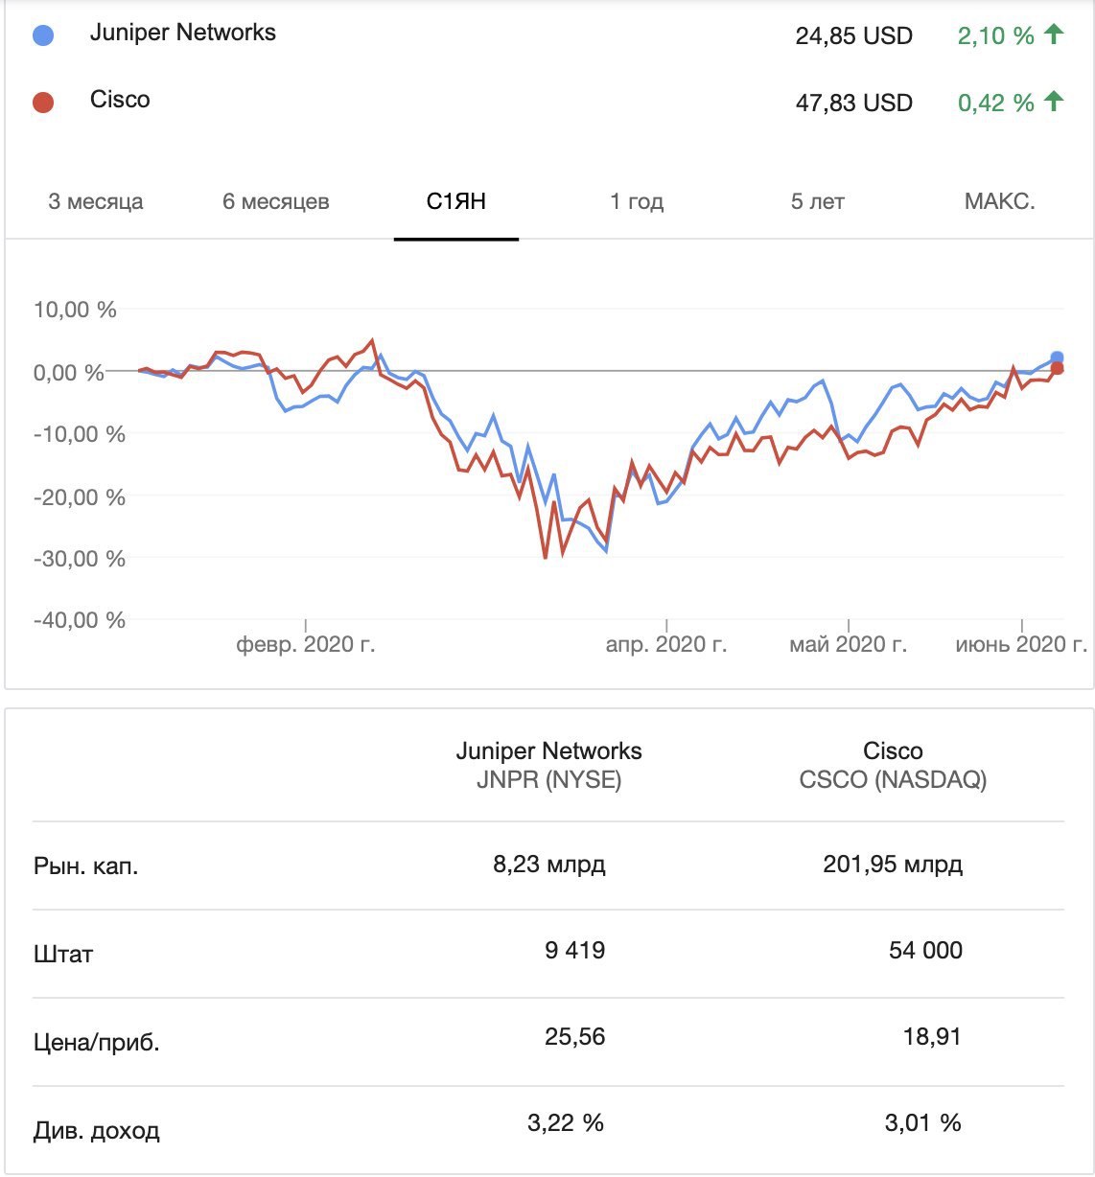Click the Рын. кап. row label
Image resolution: width=1095 pixels, height=1177 pixels.
click(x=86, y=866)
